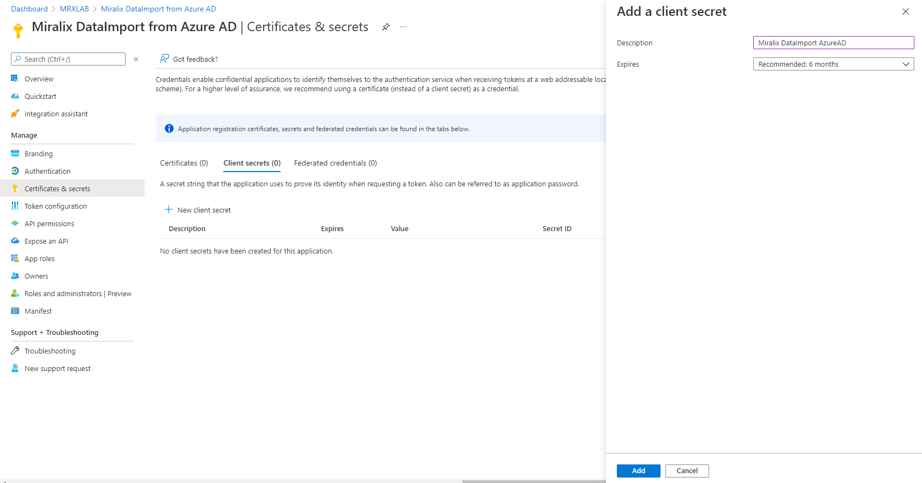Screen dimensions: 922x483
Task: Go to Dashboard breadcrumb
Action: (x=29, y=9)
